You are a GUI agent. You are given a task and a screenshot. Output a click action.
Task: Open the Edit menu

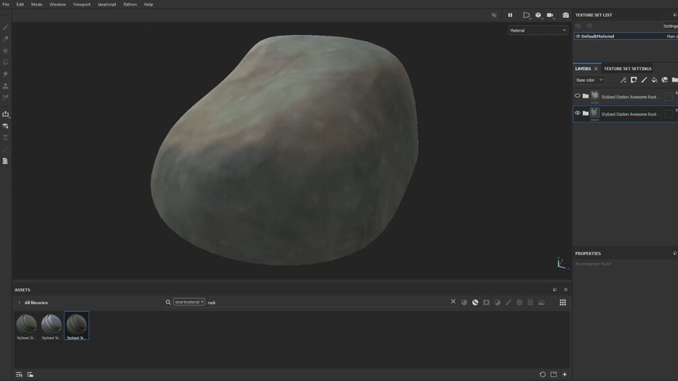click(20, 4)
